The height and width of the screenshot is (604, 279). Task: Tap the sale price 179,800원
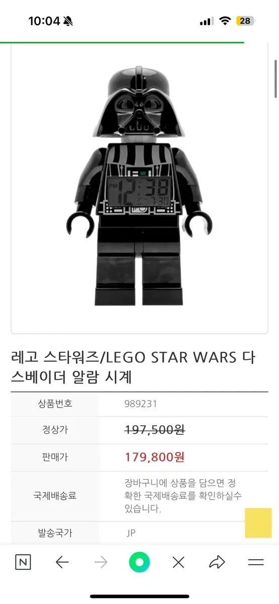tap(155, 457)
